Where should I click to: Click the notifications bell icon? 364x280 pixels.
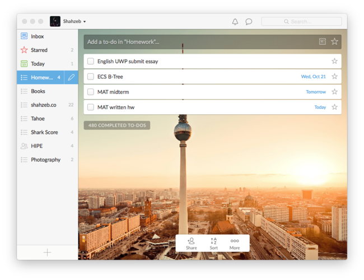(235, 21)
